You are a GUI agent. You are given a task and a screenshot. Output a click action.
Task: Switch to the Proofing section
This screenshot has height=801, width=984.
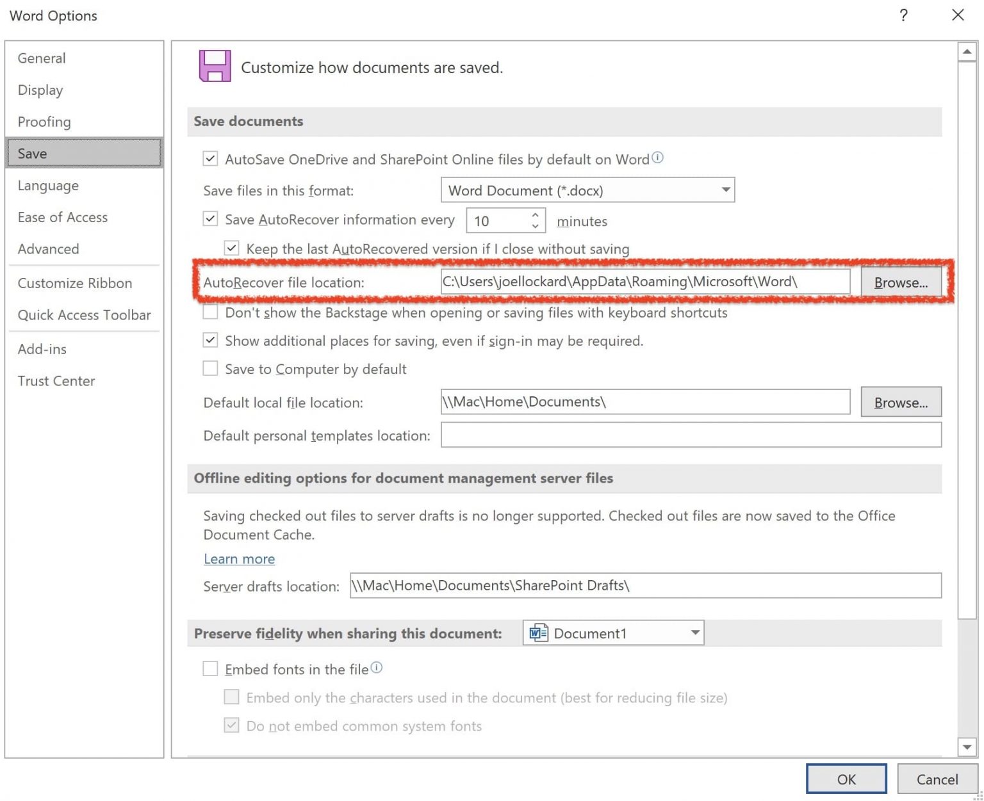pyautogui.click(x=44, y=122)
